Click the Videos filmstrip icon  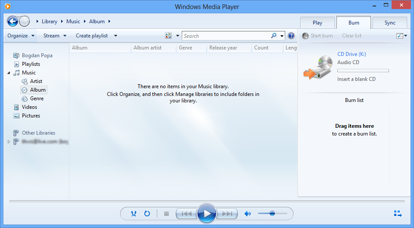coord(16,107)
